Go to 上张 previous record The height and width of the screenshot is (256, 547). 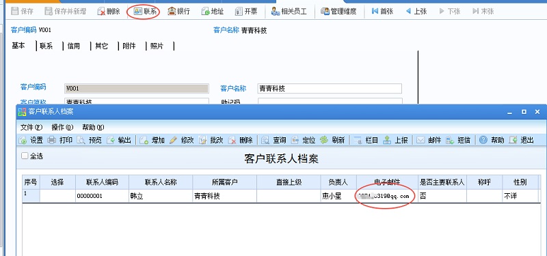[416, 12]
